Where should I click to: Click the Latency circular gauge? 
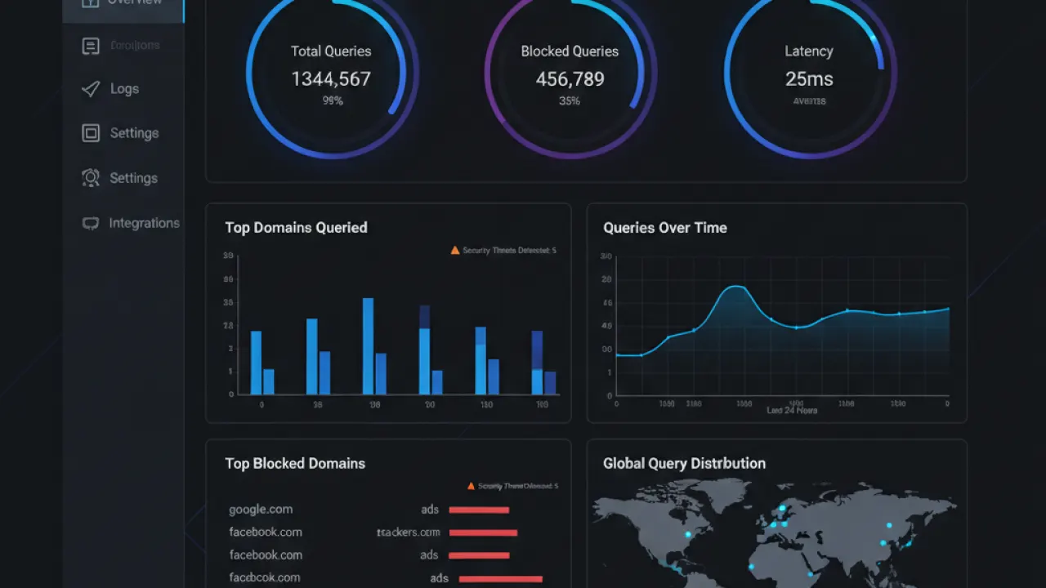[810, 73]
